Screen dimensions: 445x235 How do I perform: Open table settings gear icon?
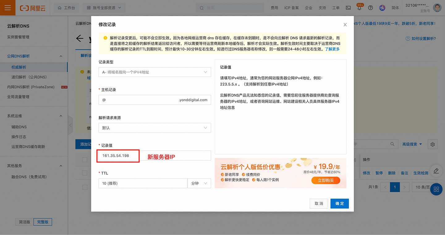[x=433, y=144]
